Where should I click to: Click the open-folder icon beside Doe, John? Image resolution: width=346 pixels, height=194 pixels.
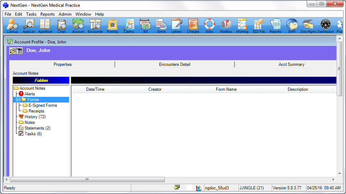click(13, 51)
